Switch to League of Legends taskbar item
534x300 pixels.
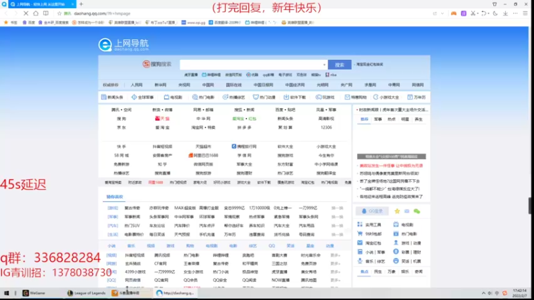pos(87,293)
